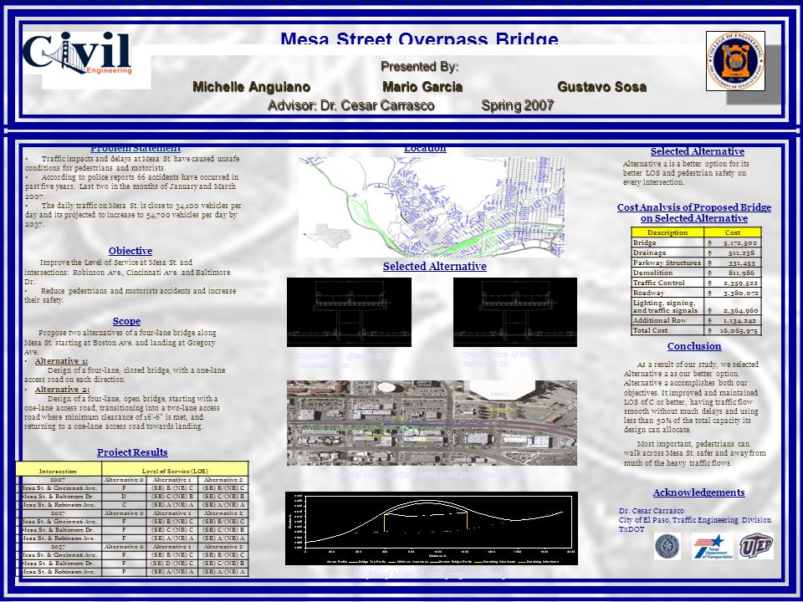Click the Civil Engineering bridge logo
Image resolution: width=803 pixels, height=602 pixels.
click(x=77, y=54)
